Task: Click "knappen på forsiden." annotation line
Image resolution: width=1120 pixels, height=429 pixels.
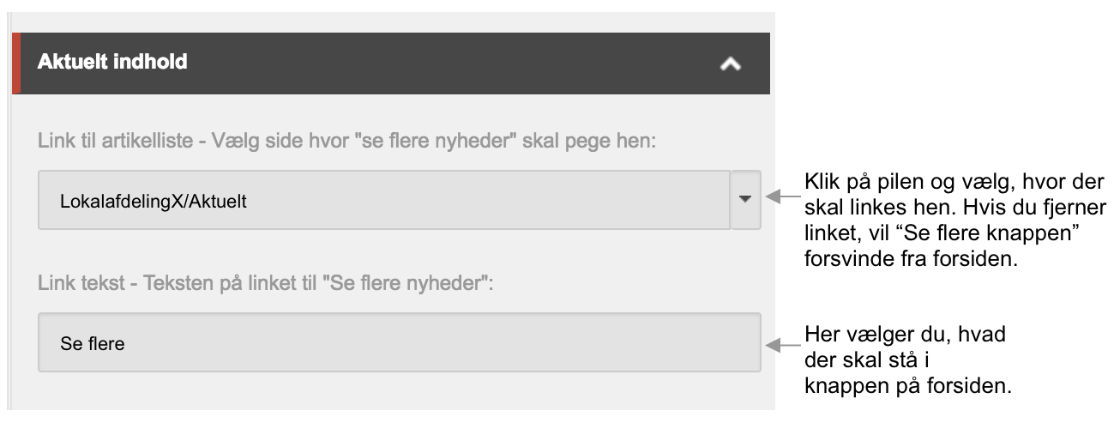Action: click(909, 386)
